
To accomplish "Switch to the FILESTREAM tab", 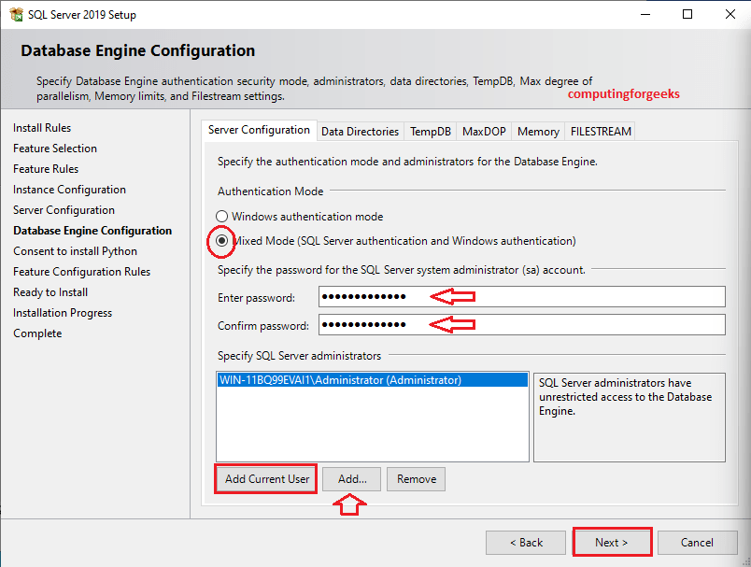I will tap(599, 131).
